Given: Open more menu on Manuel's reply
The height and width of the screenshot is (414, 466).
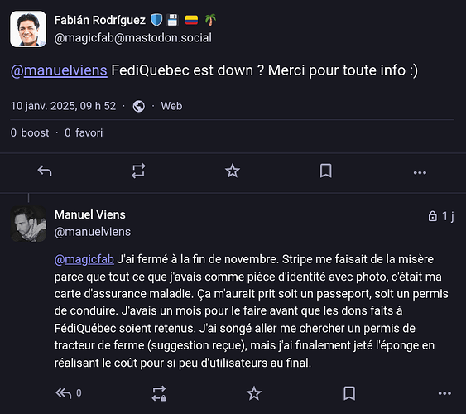Looking at the screenshot, I should 444,393.
